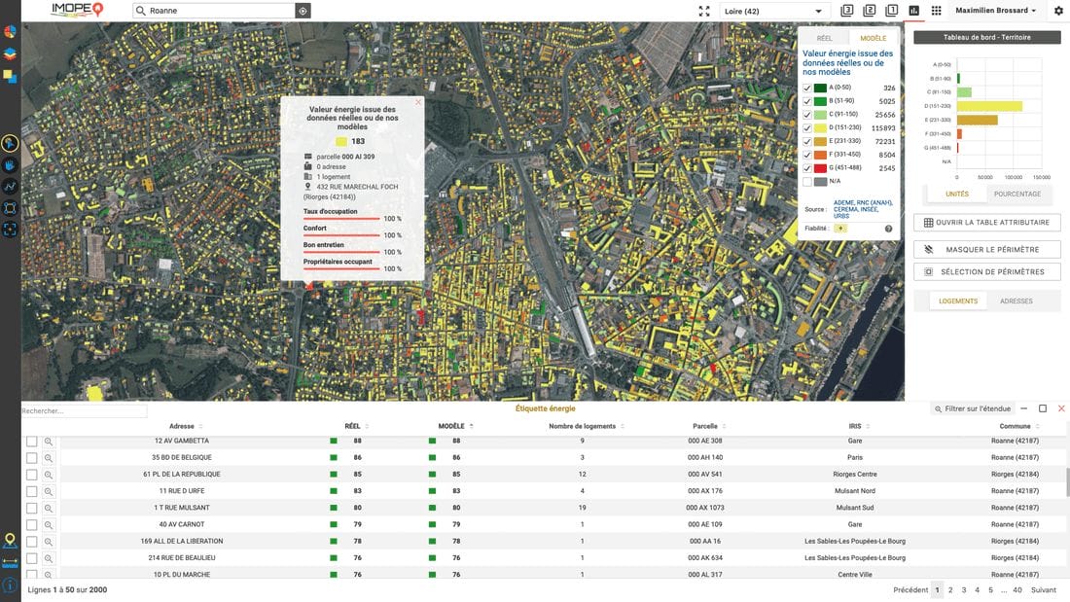Switch legend to the RÉEL tab
Viewport: 1070px width, 602px height.
coord(824,38)
